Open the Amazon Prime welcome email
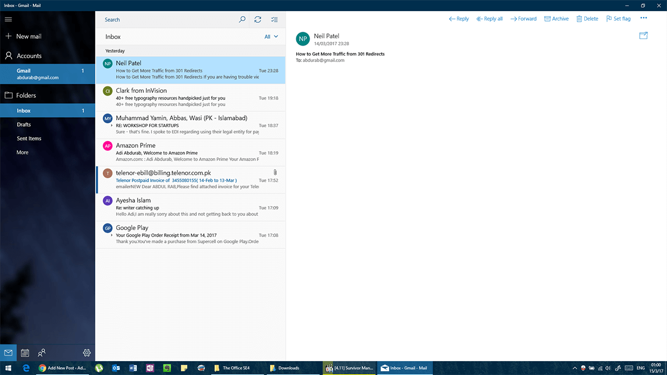The height and width of the screenshot is (375, 667). tap(191, 152)
